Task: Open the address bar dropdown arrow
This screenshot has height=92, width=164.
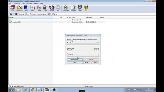Action: 155,14
